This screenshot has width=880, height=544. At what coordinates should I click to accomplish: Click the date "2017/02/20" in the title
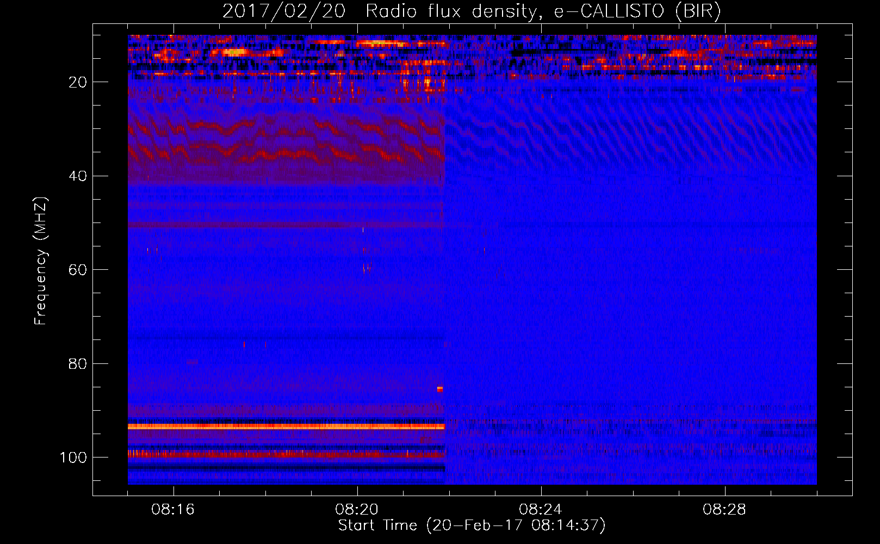click(x=284, y=11)
